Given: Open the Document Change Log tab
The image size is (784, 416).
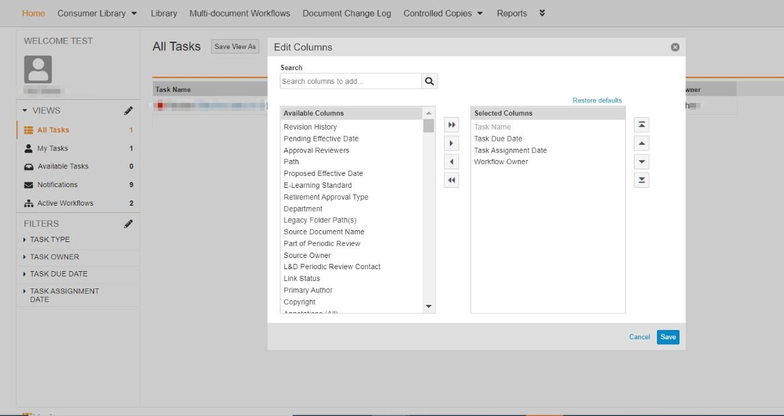Looking at the screenshot, I should click(x=347, y=13).
